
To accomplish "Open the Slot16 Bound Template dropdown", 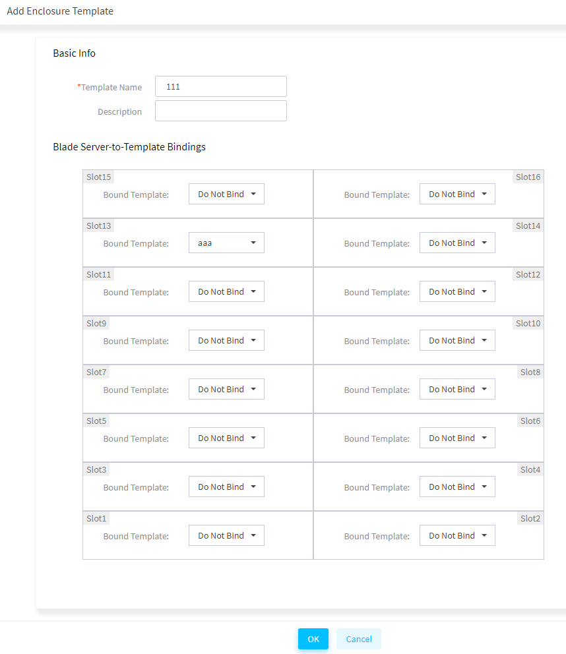I will (x=457, y=194).
